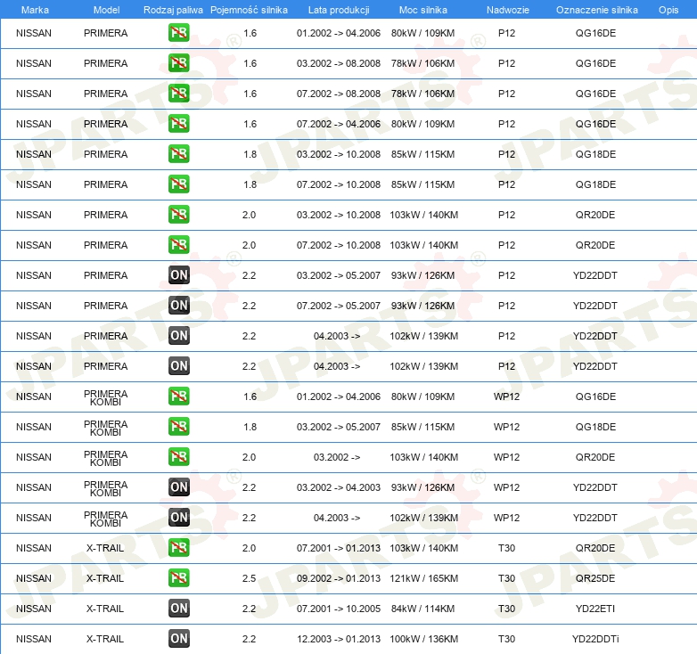Select engine code QR25DE

tap(595, 578)
